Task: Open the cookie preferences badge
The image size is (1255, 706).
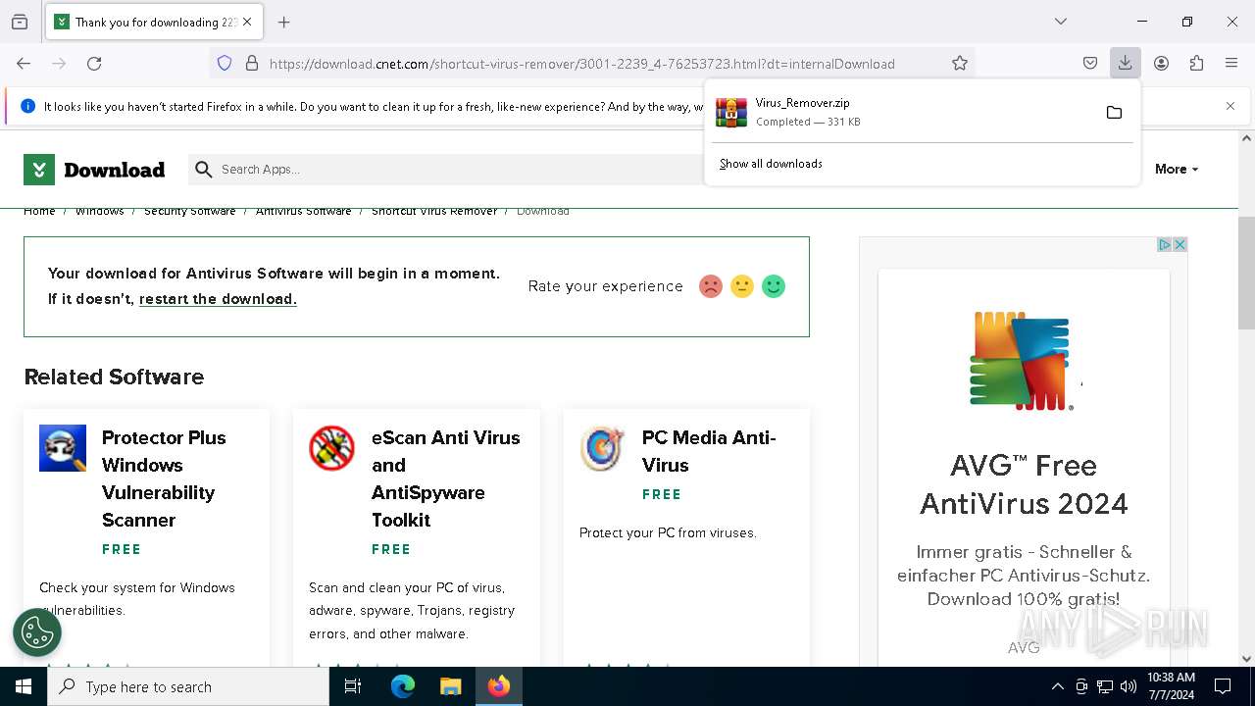Action: pos(37,632)
